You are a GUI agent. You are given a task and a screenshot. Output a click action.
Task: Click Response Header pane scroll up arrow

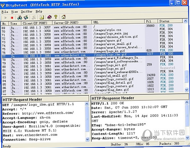[187, 102]
